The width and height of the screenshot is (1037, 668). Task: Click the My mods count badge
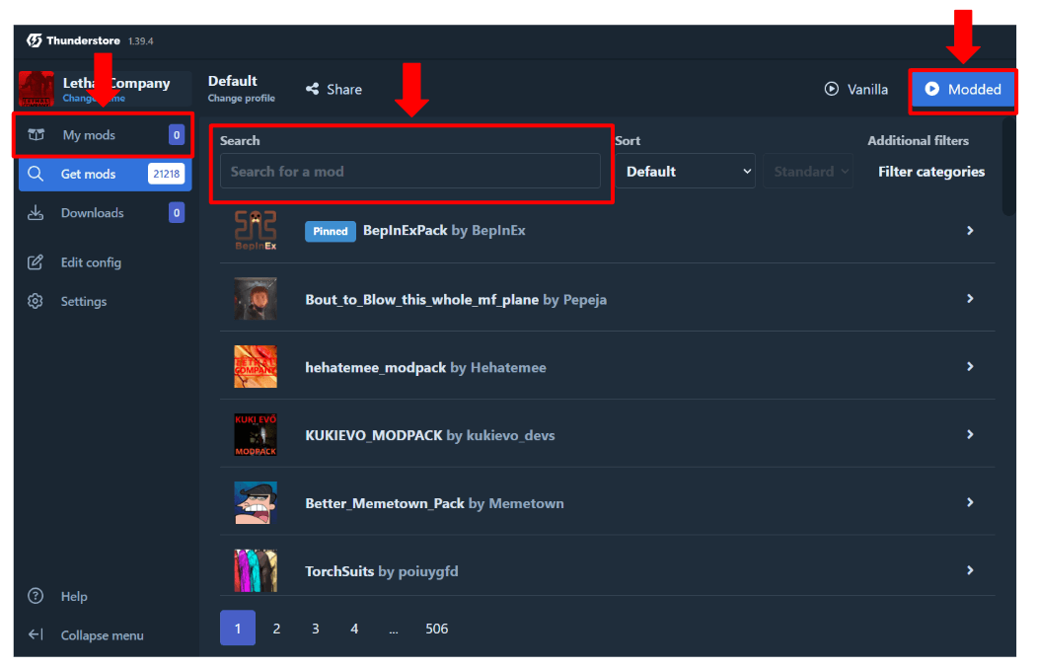pyautogui.click(x=177, y=135)
